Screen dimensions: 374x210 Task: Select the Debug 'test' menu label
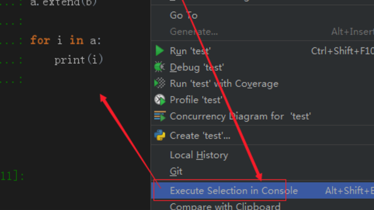(x=197, y=67)
